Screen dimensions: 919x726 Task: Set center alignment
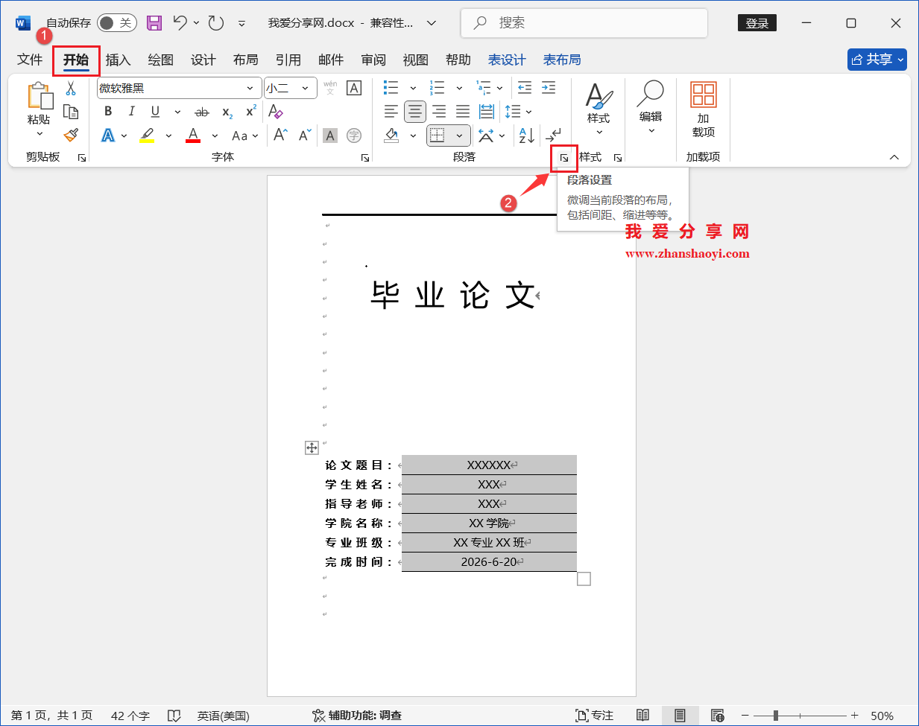(415, 112)
